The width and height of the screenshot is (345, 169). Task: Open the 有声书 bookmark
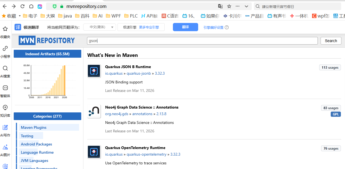tap(277, 16)
